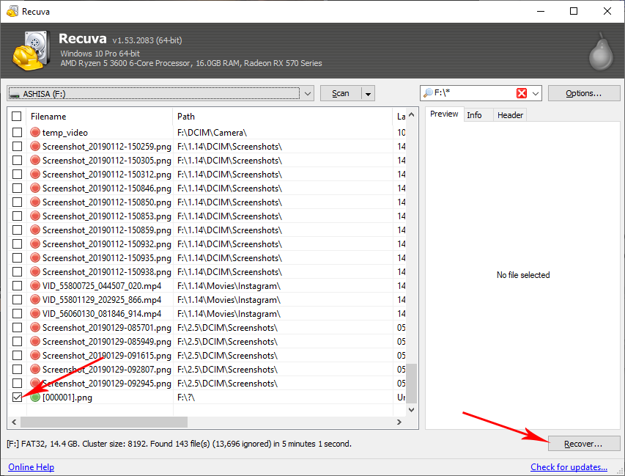
Task: Click the Recover button
Action: [584, 444]
